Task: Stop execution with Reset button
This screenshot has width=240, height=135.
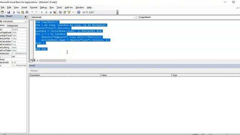Action: (x=51, y=12)
